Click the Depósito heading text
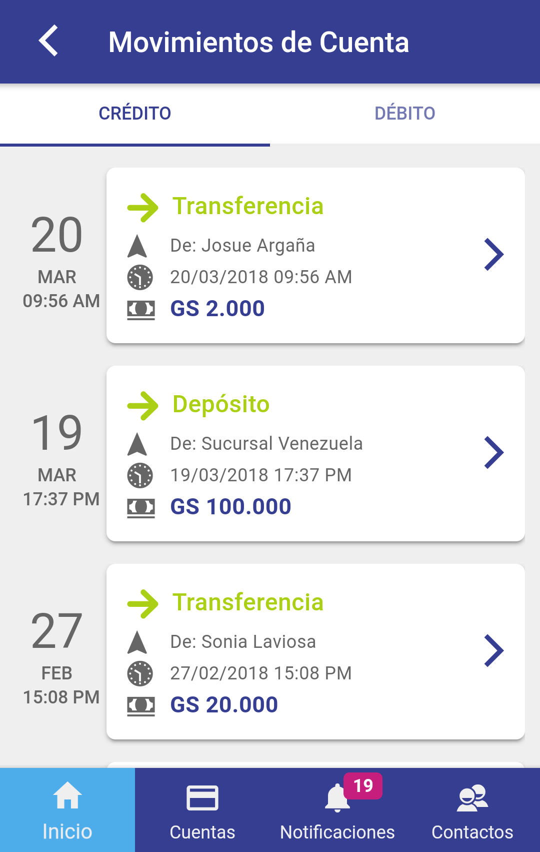The image size is (540, 852). pos(221,404)
